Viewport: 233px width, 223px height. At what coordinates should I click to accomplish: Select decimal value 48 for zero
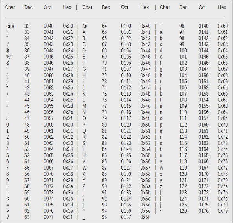[x=27, y=125]
